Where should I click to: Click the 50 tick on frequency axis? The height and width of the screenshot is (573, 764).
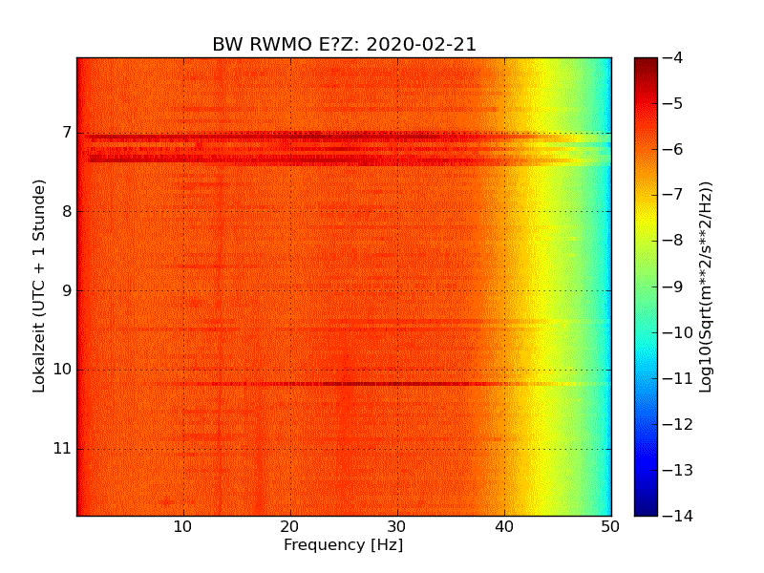click(610, 527)
